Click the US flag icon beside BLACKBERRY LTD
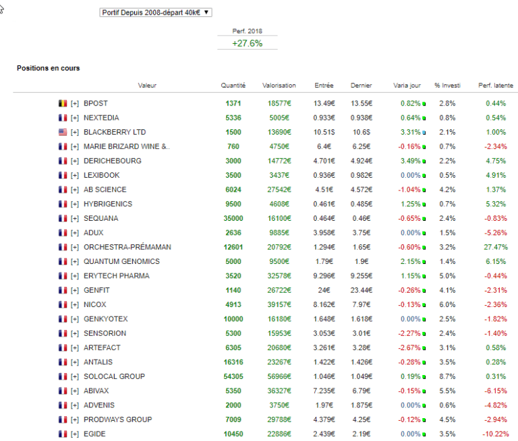 (63, 132)
